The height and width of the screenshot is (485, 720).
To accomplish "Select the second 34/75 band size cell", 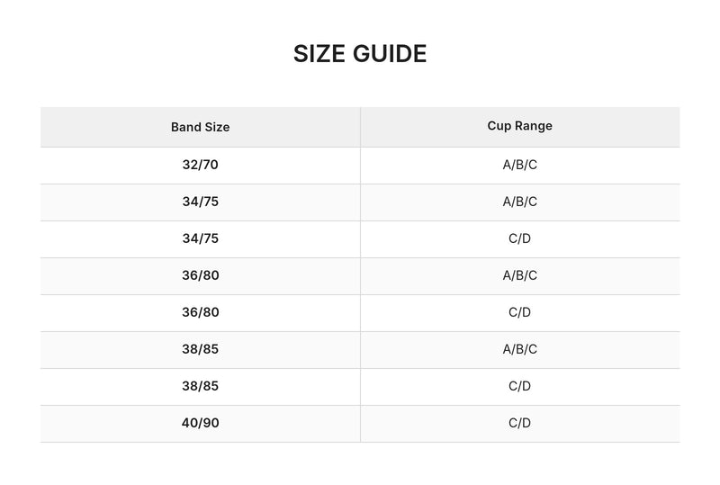I will (200, 239).
